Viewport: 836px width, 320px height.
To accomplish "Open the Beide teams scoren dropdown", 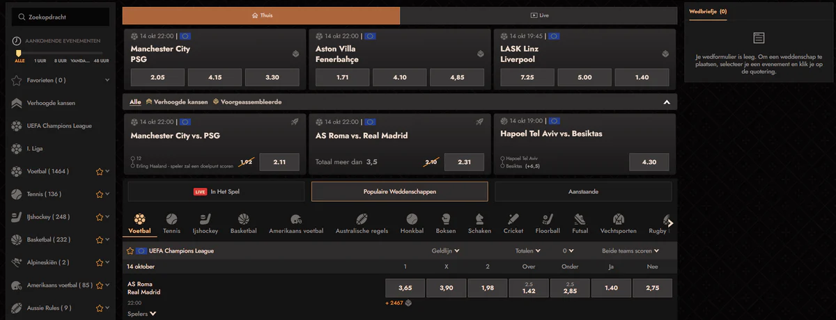I will 630,250.
